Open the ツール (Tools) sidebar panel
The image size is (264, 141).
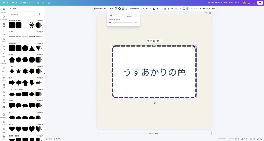coord(4,54)
